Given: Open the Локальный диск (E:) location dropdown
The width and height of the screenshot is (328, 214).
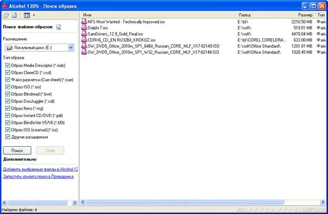Looking at the screenshot, I should tap(71, 48).
